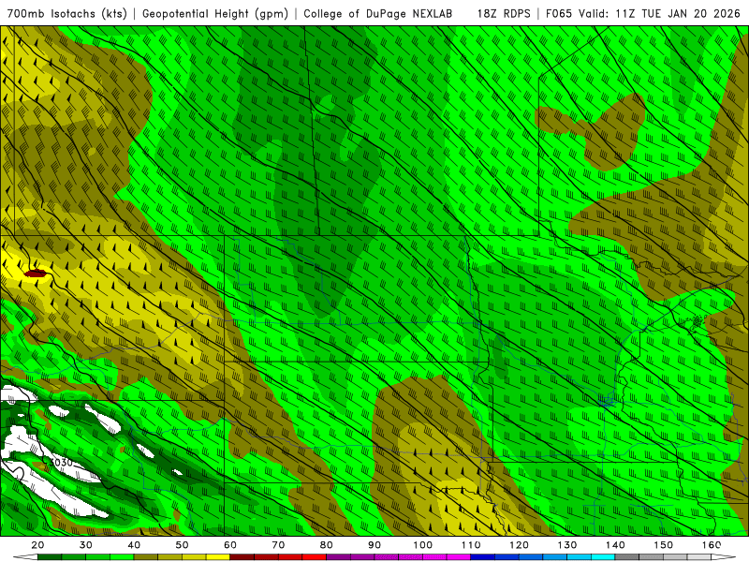Click the right arrow end of color bar

tap(724, 557)
